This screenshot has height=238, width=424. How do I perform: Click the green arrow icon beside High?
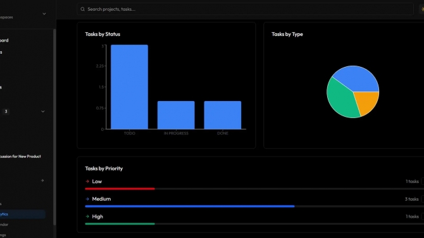coord(87,217)
